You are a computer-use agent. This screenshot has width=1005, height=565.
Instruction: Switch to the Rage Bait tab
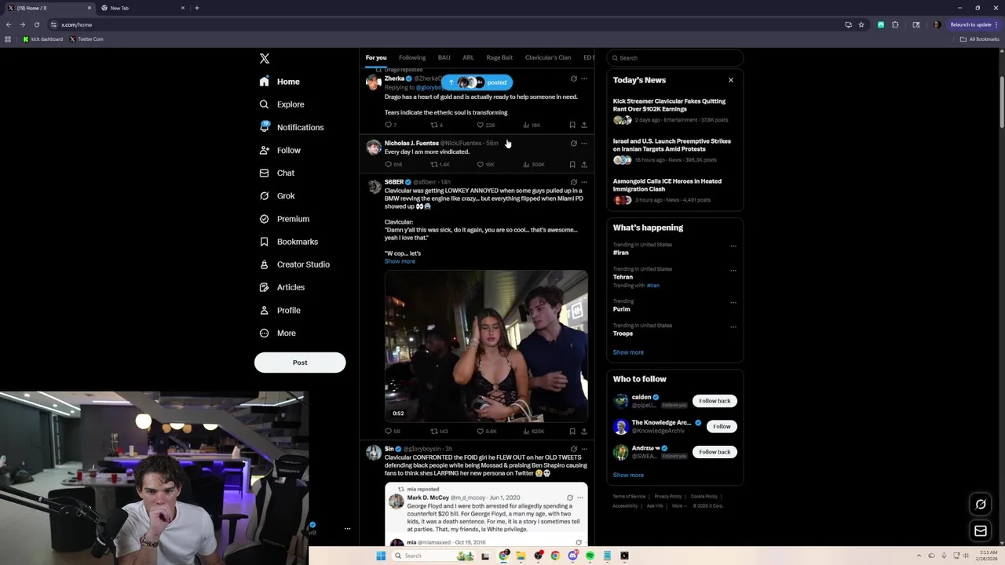coord(499,57)
